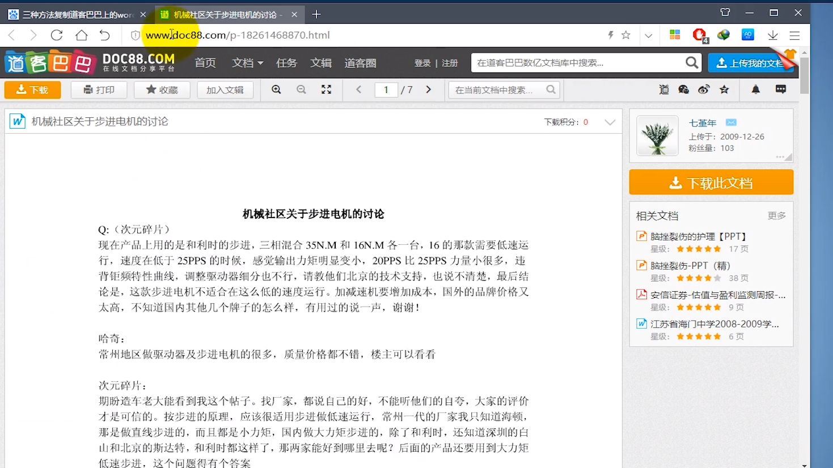Open a new tab with plus button
This screenshot has width=833, height=468.
316,14
